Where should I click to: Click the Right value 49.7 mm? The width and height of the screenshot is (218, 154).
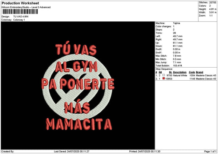click(x=178, y=40)
